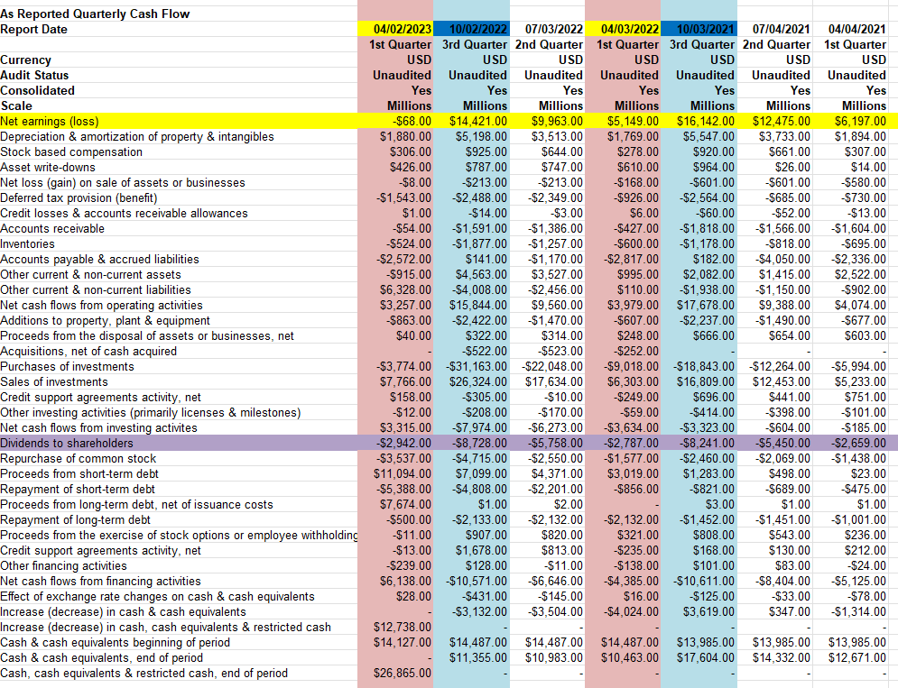898x688 pixels.
Task: Select the Repurchase of common stock row label
Action: coord(85,458)
